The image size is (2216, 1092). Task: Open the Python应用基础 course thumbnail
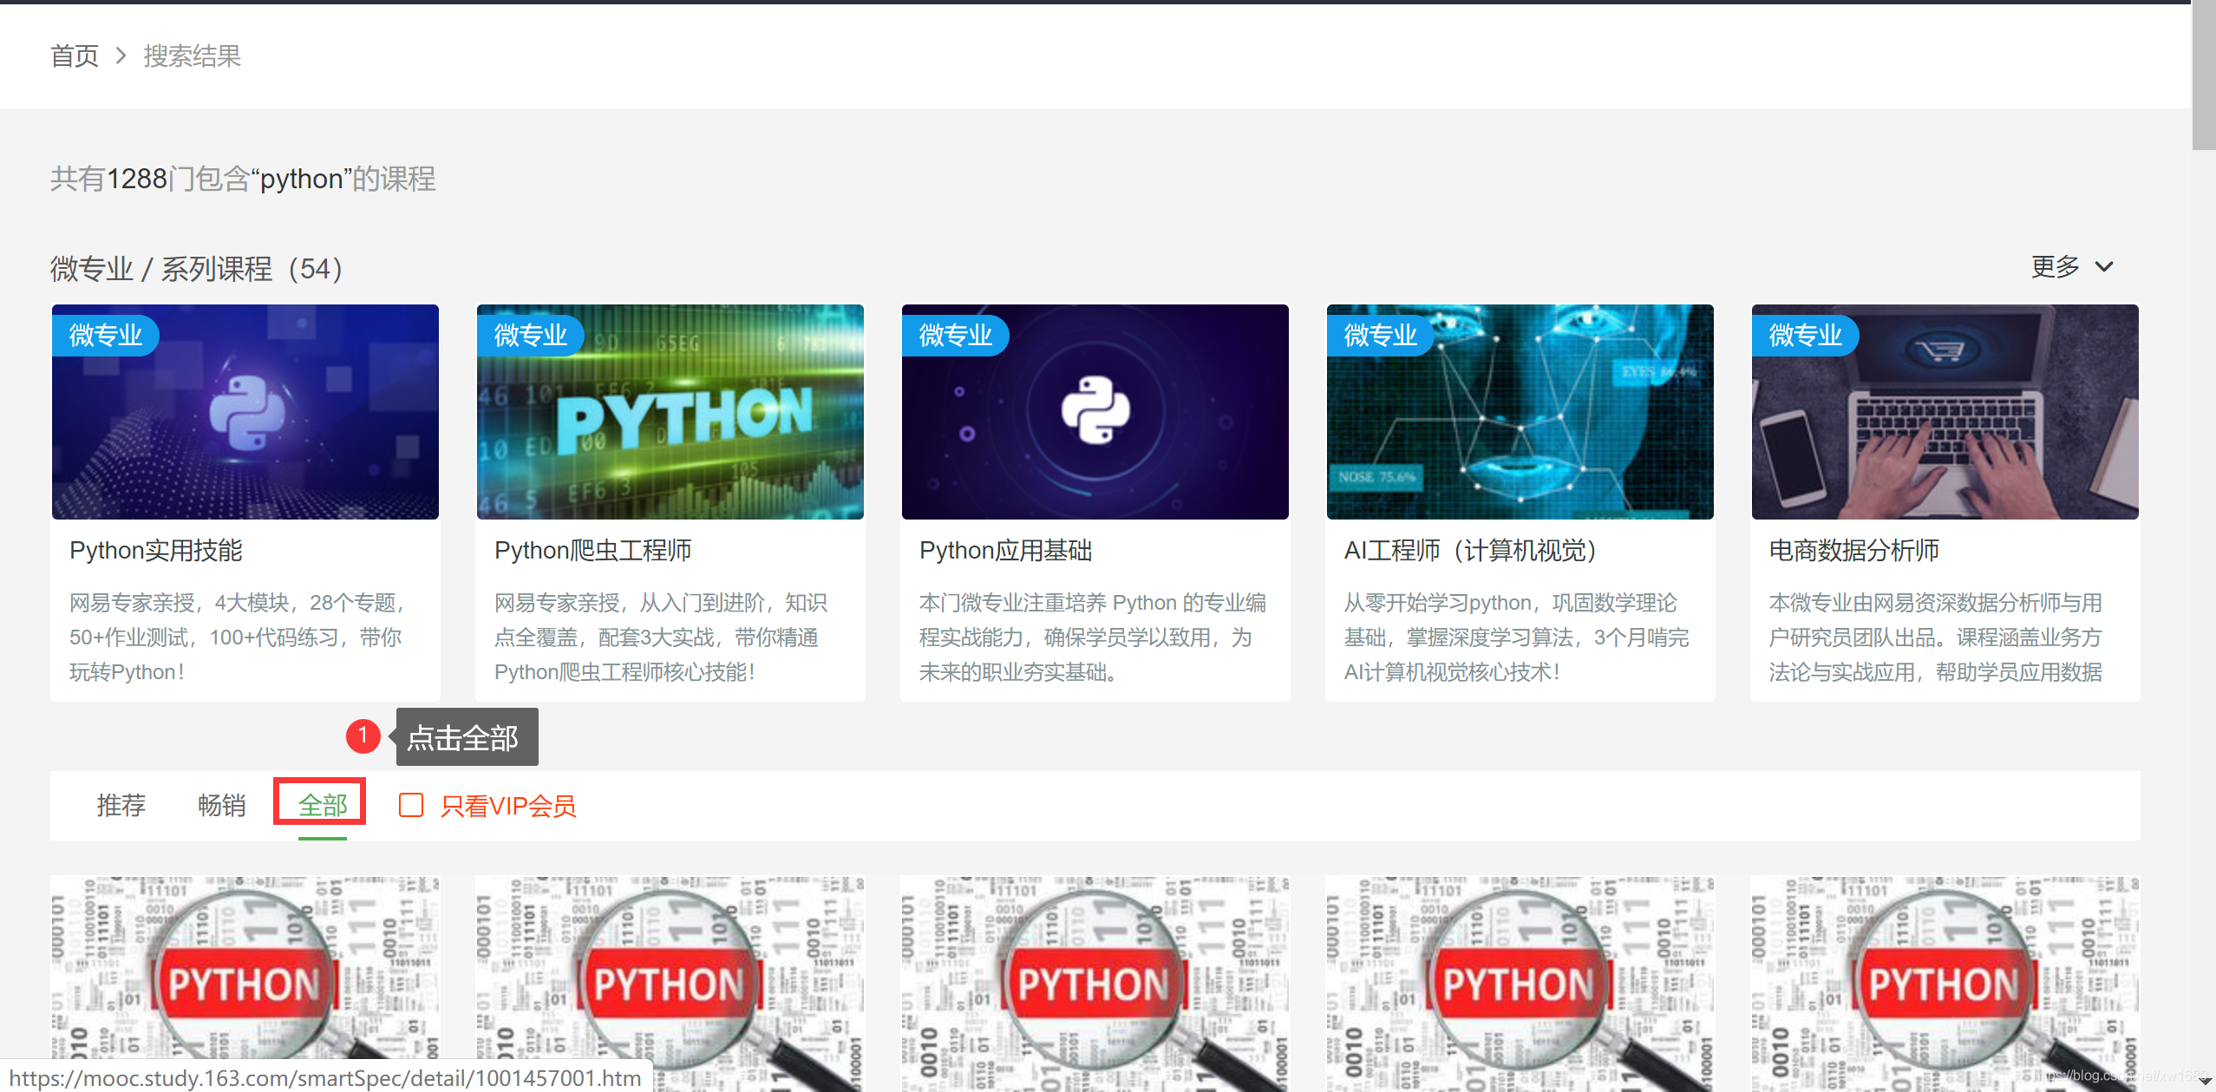click(x=1095, y=412)
